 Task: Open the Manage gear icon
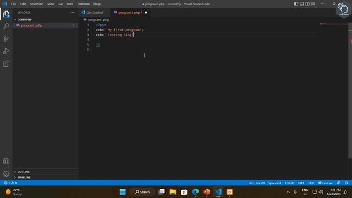tap(6, 174)
